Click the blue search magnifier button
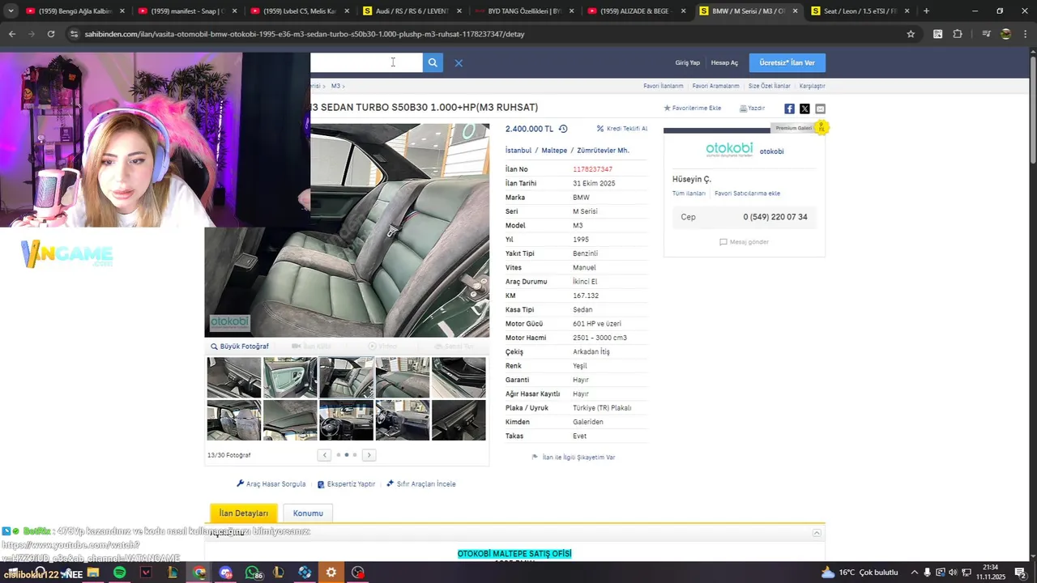 click(x=433, y=62)
